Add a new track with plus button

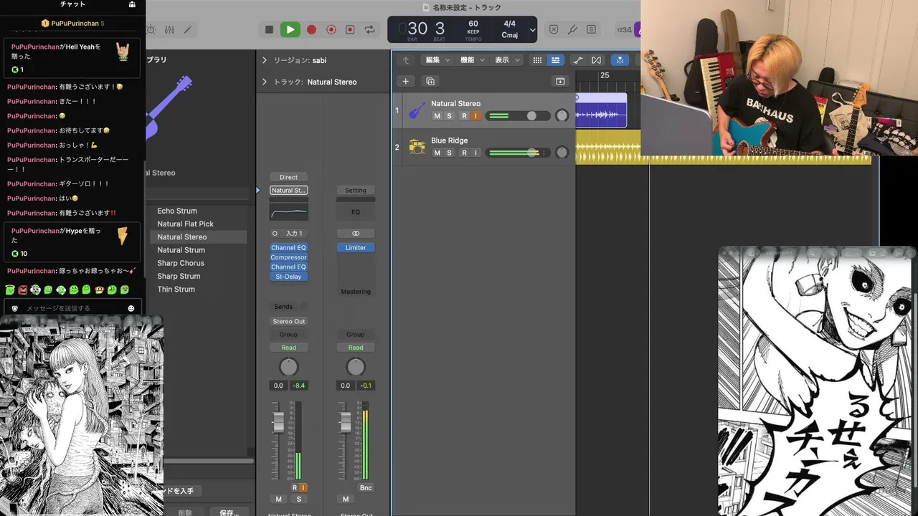[x=405, y=81]
